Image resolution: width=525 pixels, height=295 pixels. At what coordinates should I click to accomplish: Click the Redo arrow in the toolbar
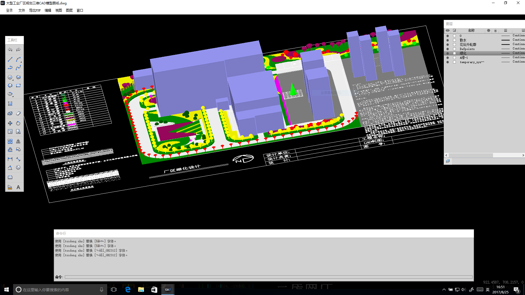click(x=18, y=50)
